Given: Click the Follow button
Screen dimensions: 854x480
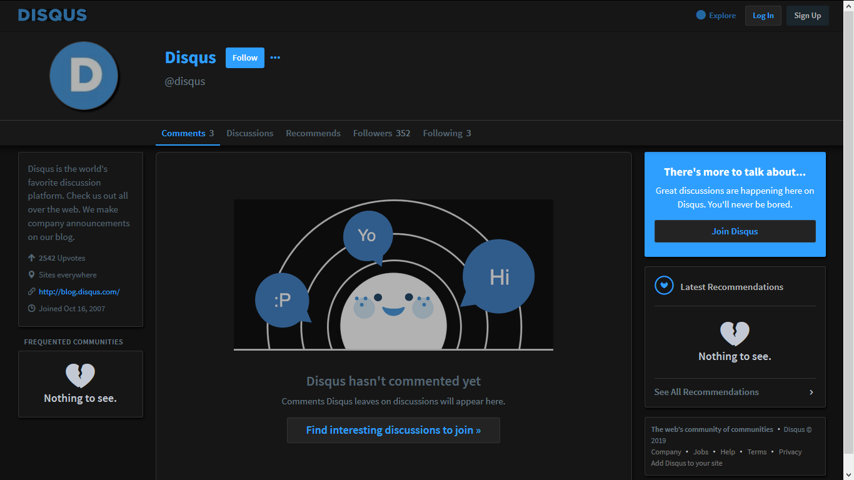Looking at the screenshot, I should (244, 57).
